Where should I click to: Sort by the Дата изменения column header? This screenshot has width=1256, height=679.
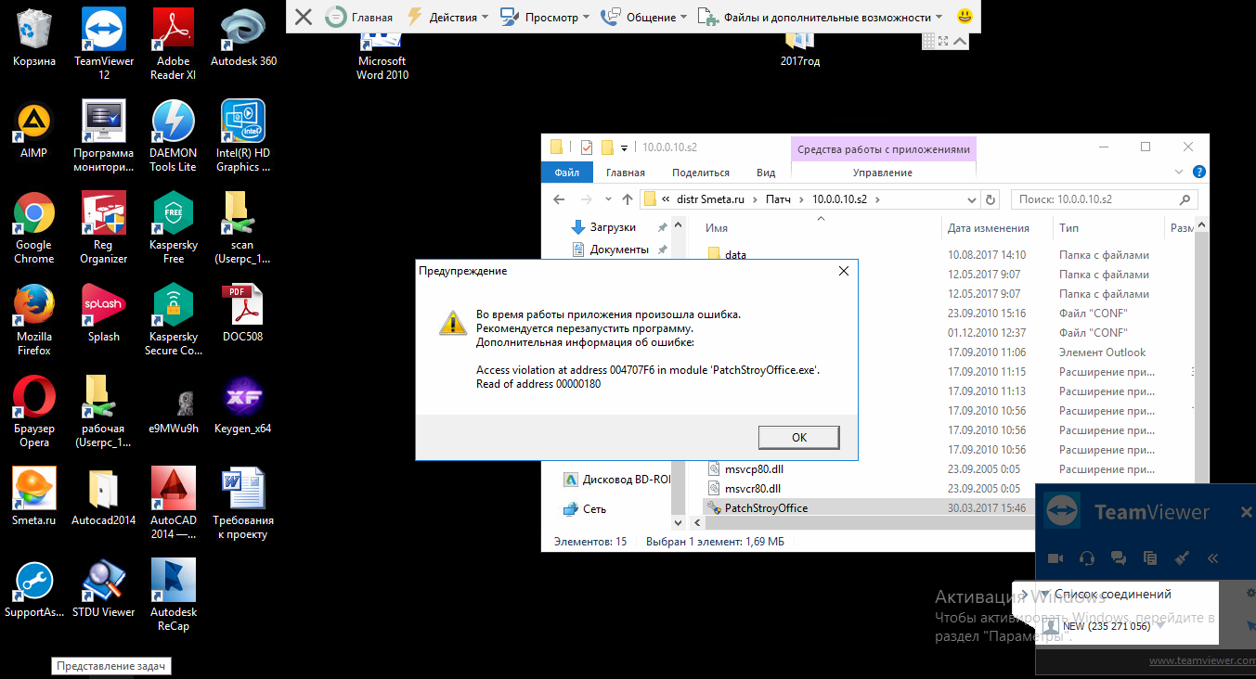pyautogui.click(x=989, y=228)
